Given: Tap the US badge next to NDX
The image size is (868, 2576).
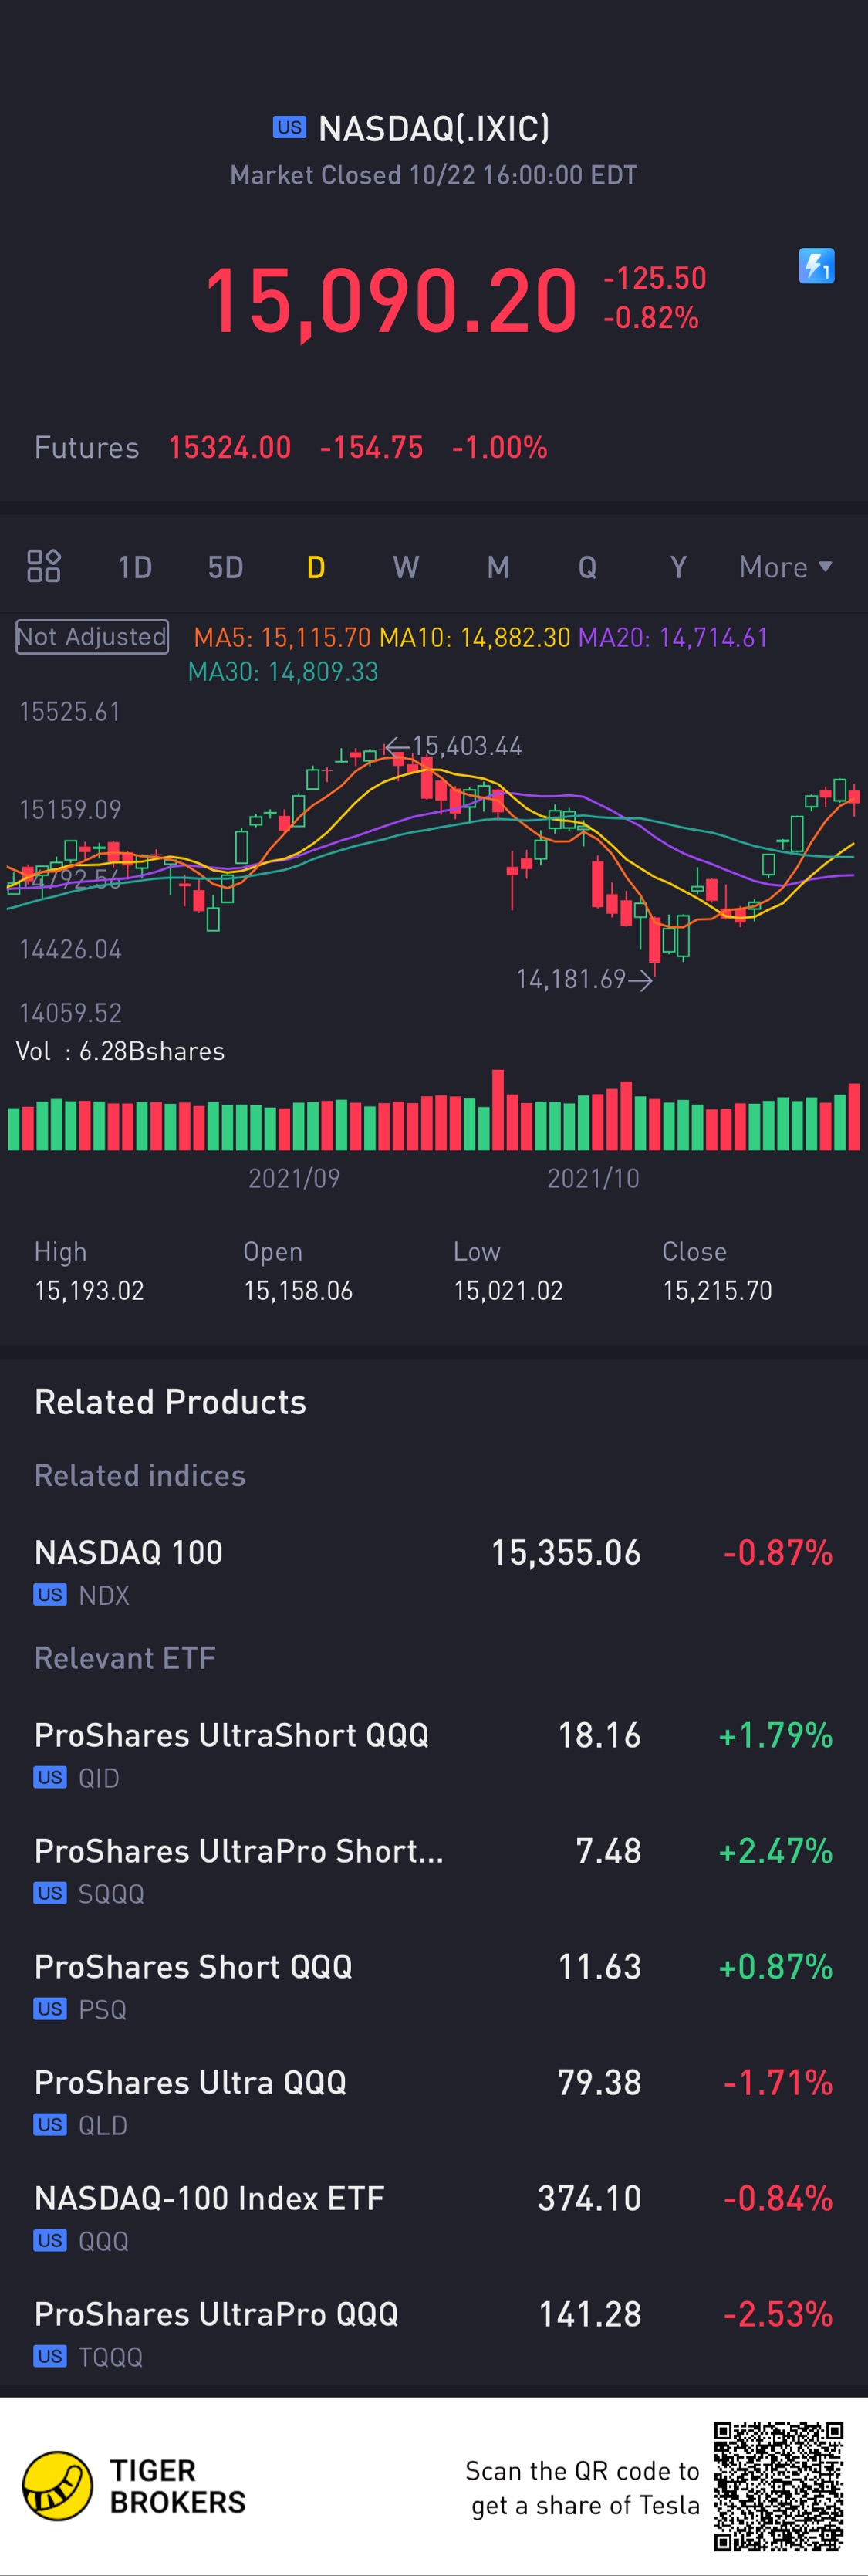Looking at the screenshot, I should click(x=50, y=1595).
